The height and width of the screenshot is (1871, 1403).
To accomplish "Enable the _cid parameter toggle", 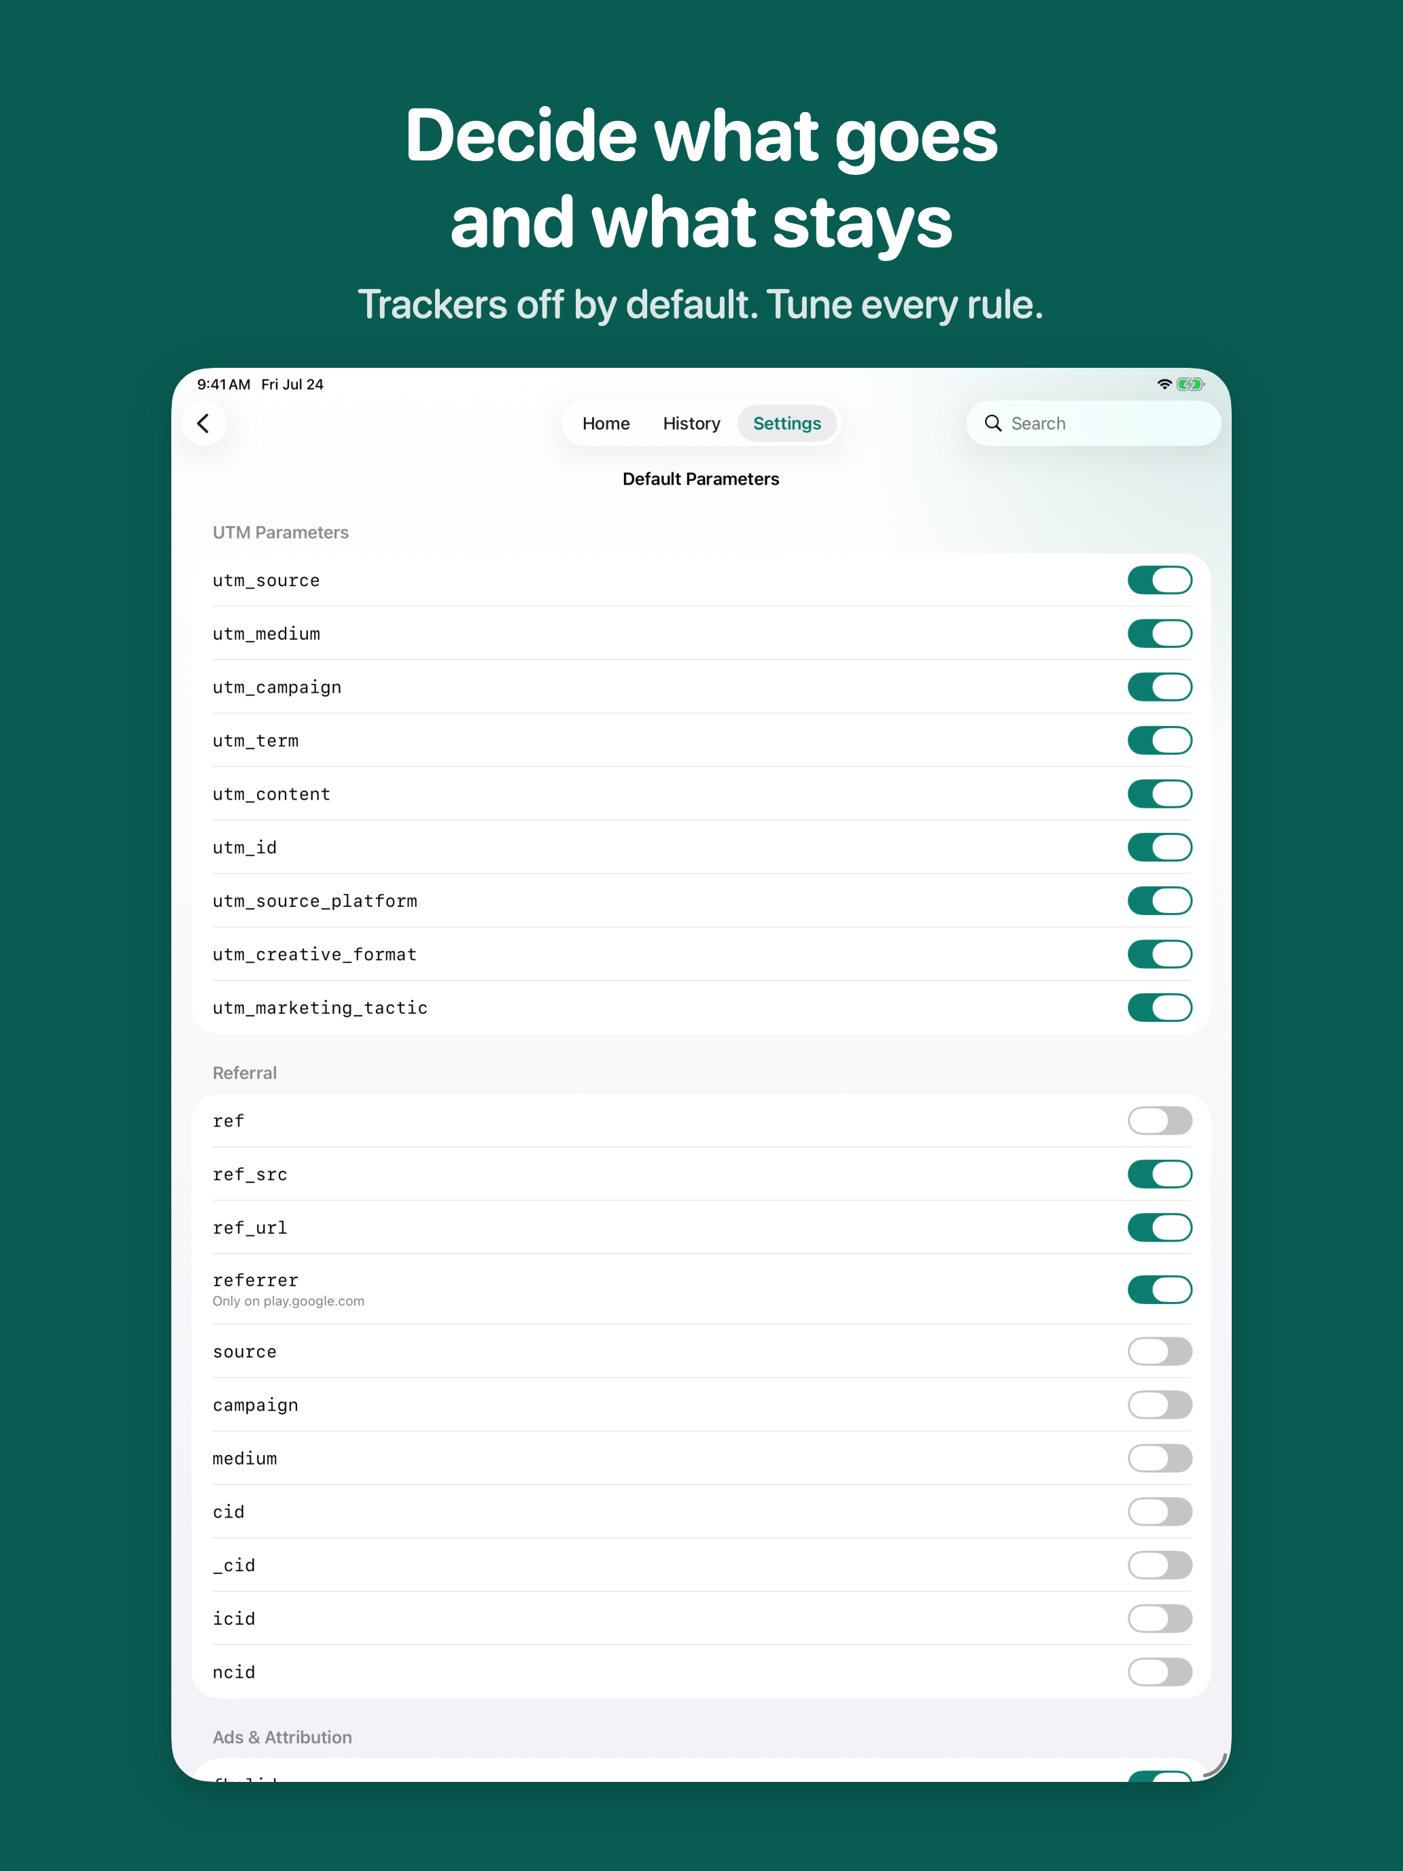I will 1160,1565.
